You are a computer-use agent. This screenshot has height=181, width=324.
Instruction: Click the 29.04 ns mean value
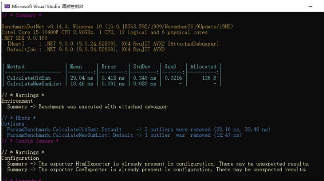[82, 78]
